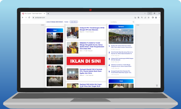
Task: Click the search magnifier icon in Cari Berita
Action: (x=133, y=22)
